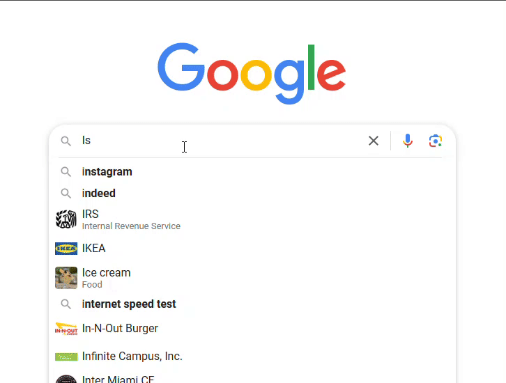Screen dimensions: 506x383
Task: Open Google Lens image search
Action: tap(436, 141)
